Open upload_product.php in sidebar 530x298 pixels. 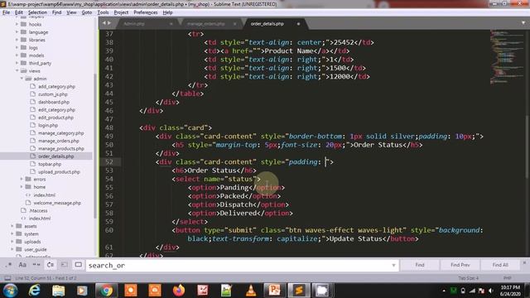59,172
